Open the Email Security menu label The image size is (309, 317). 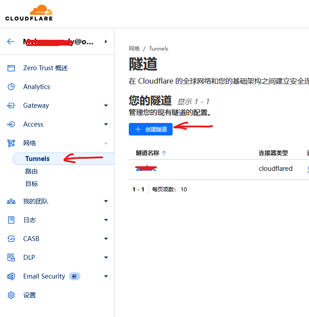pyautogui.click(x=44, y=276)
